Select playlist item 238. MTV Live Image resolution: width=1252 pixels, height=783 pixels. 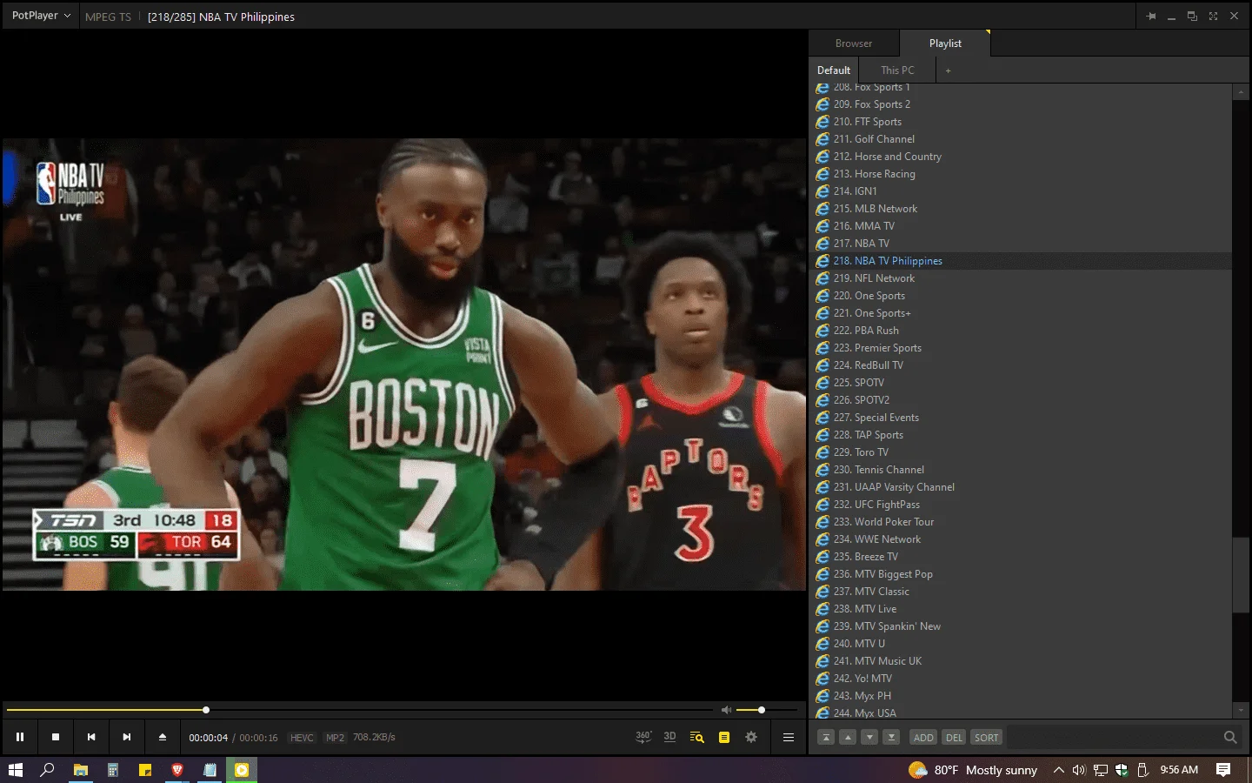click(1022, 609)
